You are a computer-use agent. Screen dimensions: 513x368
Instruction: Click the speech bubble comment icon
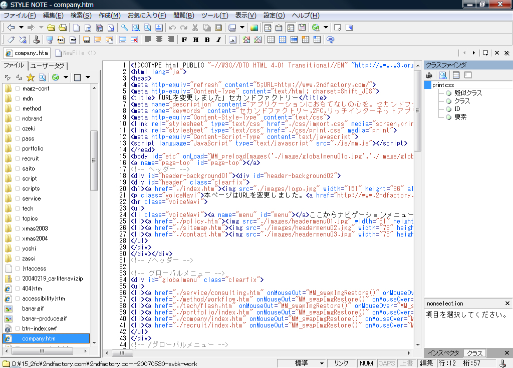click(x=331, y=40)
